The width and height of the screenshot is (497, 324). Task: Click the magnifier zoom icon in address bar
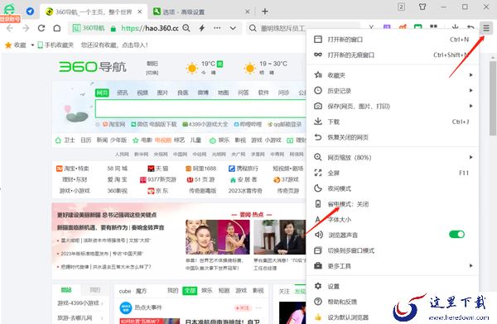click(x=186, y=28)
